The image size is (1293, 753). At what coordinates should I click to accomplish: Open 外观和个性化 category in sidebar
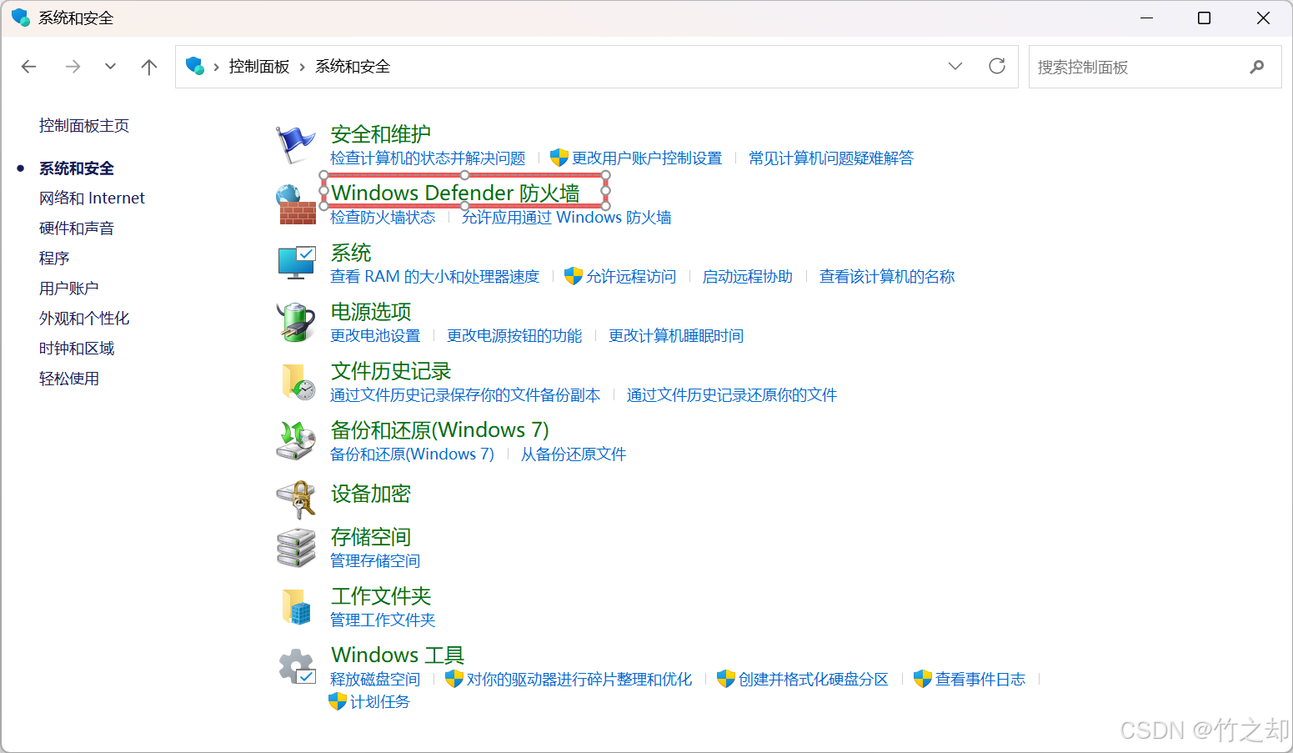84,319
